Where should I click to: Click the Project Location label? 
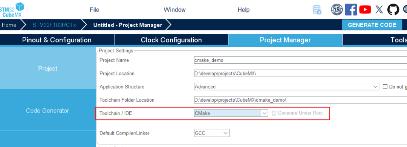click(x=117, y=73)
